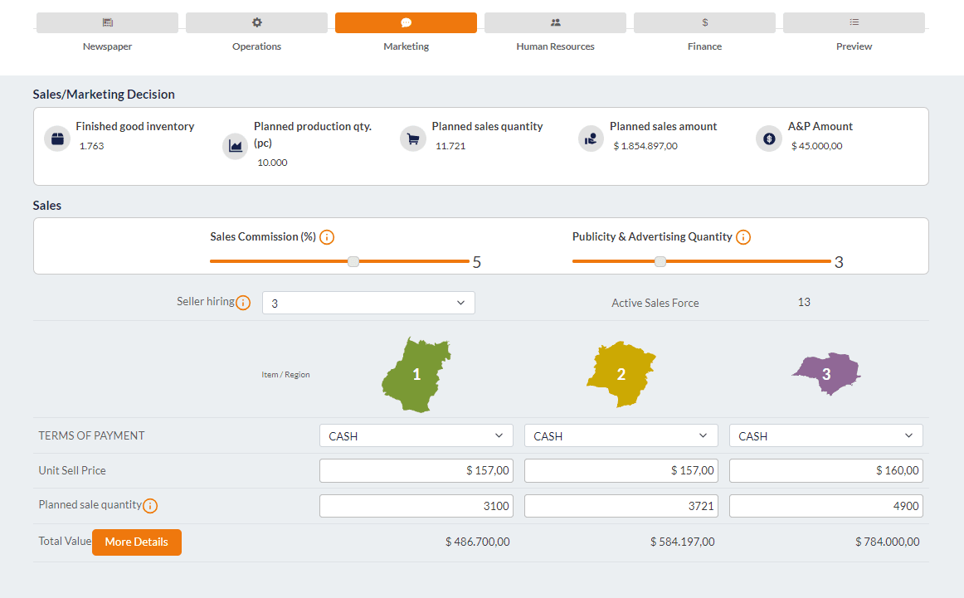Click the Planned sale quantity info icon
Screen dimensions: 964x598
150,505
